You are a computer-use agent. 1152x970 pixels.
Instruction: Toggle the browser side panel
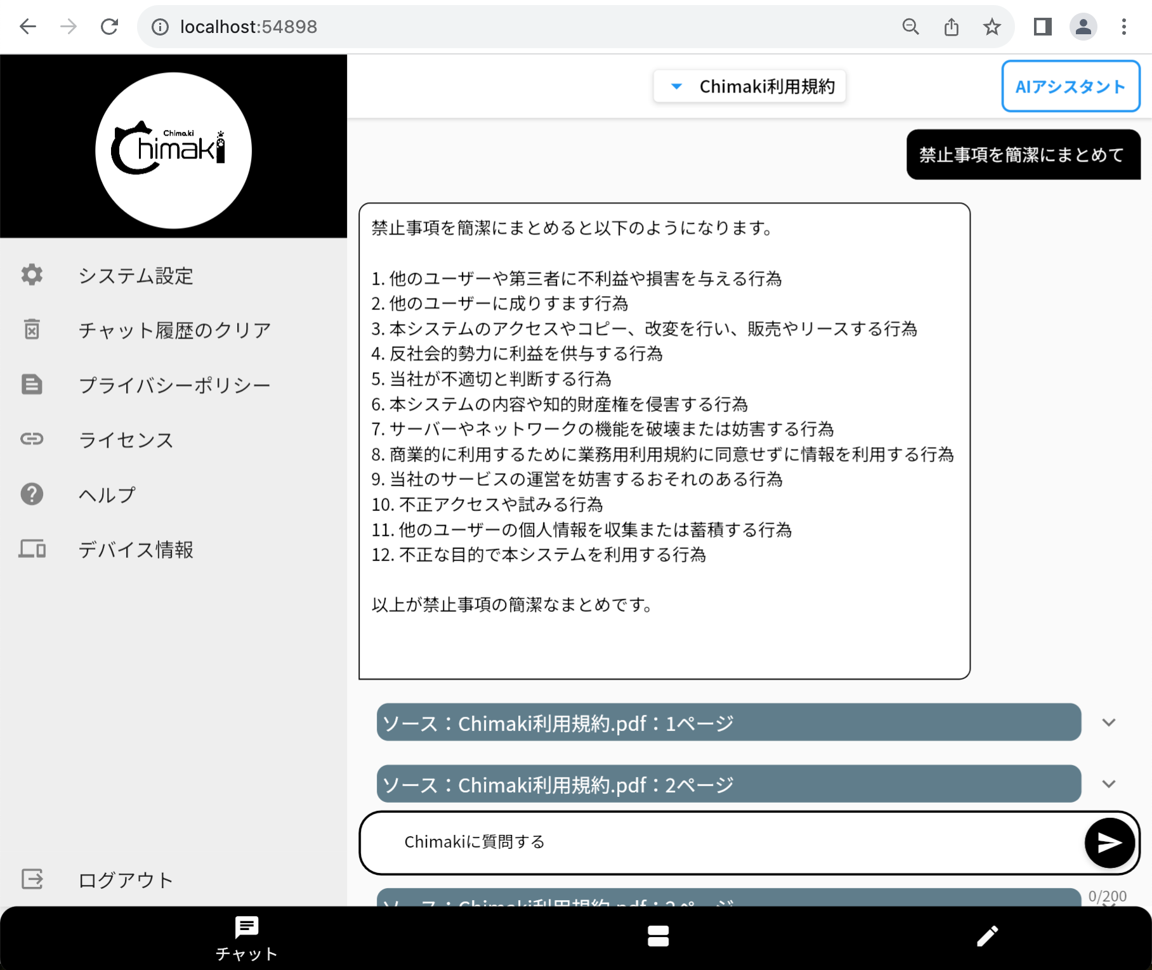point(1042,27)
